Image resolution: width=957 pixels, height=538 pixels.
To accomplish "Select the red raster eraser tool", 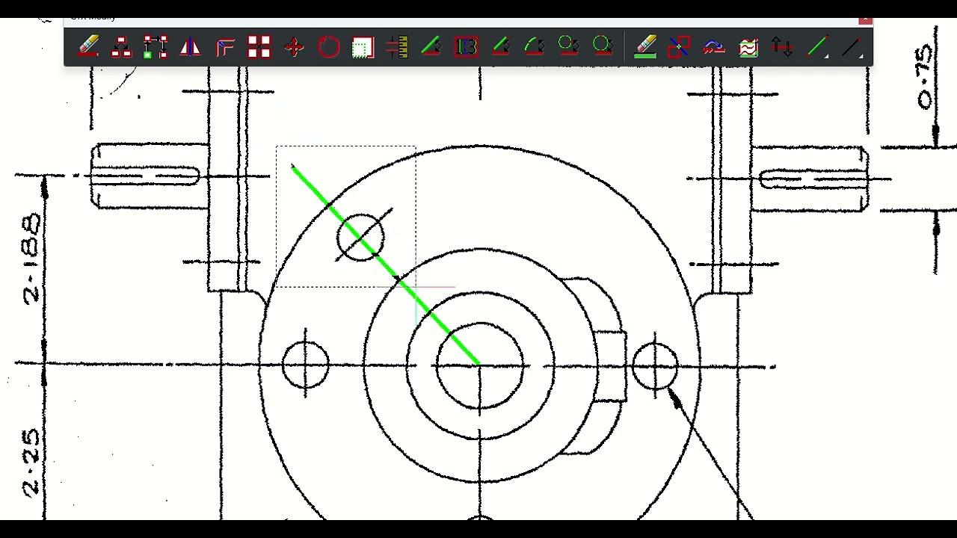I will click(87, 47).
